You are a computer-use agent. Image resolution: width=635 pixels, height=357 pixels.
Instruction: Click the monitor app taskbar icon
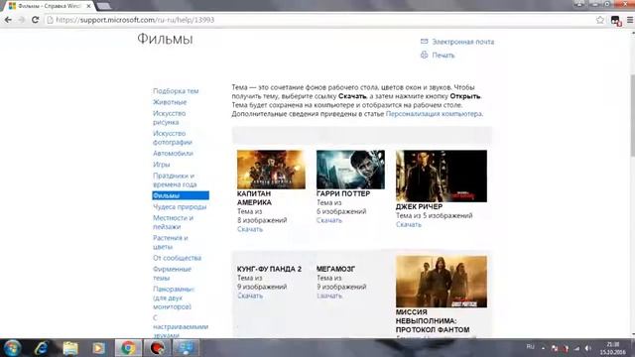pos(186,348)
